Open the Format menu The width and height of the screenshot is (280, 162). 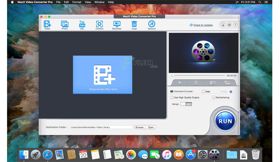[x=77, y=2]
